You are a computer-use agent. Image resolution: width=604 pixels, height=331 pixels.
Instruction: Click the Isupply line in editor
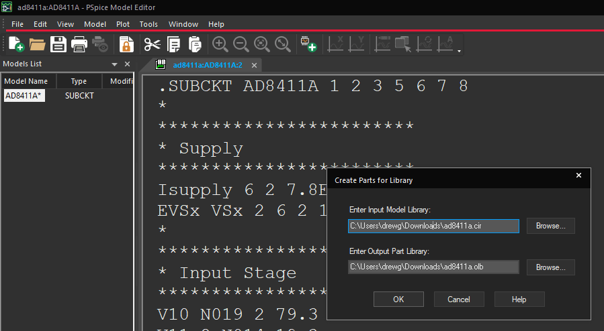(243, 190)
